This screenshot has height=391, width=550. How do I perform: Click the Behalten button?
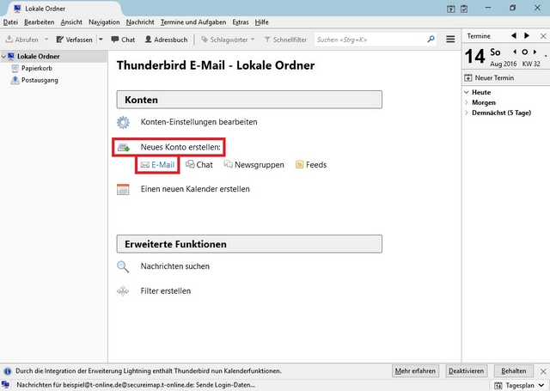coord(514,371)
